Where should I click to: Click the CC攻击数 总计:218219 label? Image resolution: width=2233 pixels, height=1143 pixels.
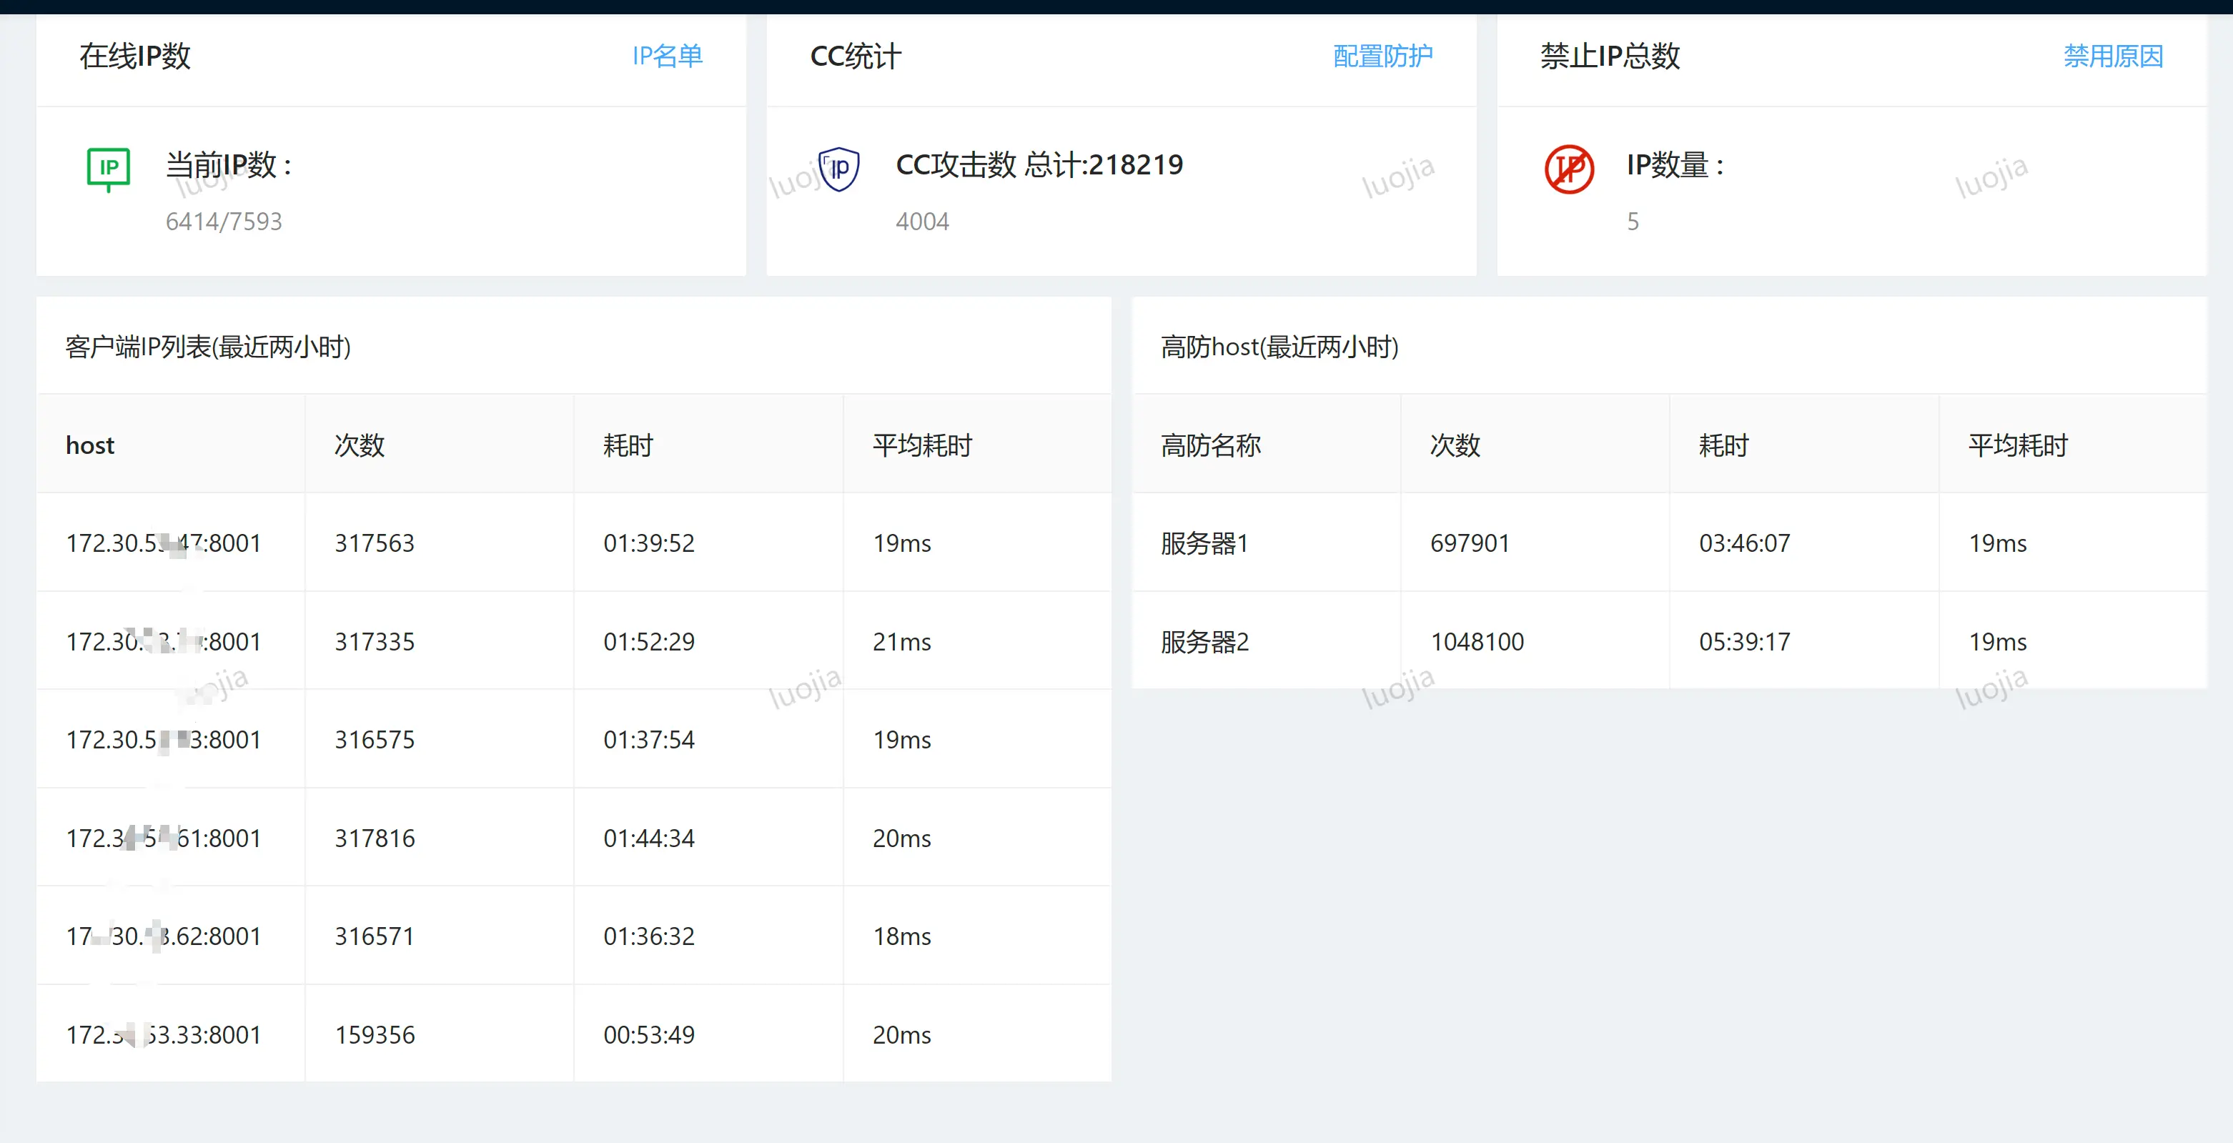click(1039, 164)
